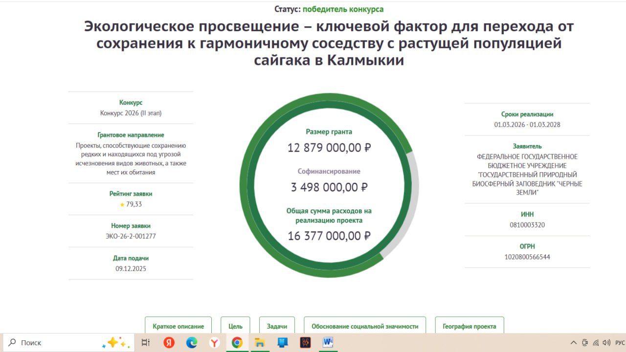
Task: Click the volume speaker icon in tray
Action: pos(606,343)
